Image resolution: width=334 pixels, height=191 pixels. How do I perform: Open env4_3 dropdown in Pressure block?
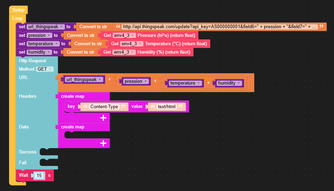click(124, 35)
